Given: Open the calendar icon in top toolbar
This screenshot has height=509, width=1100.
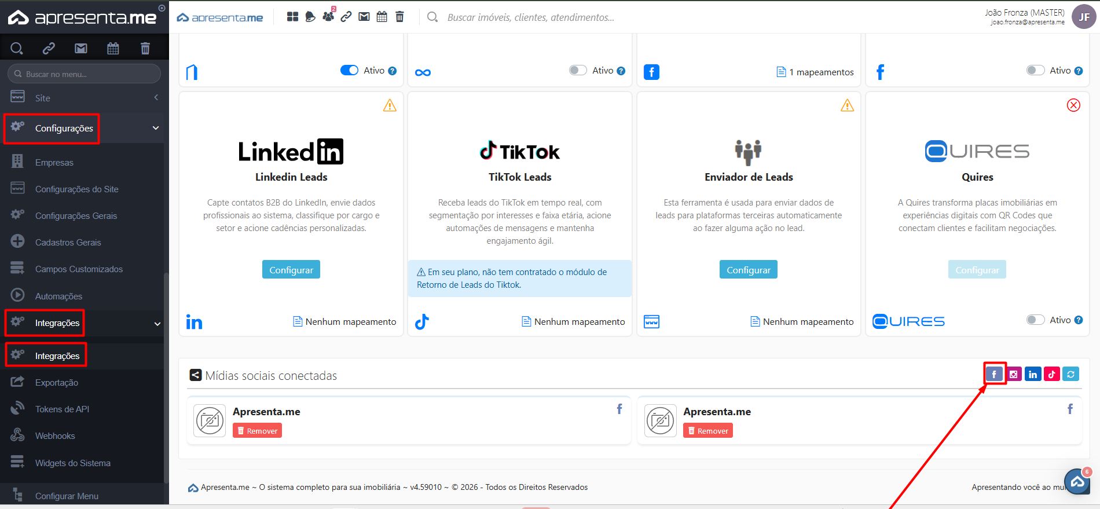Looking at the screenshot, I should coord(382,17).
